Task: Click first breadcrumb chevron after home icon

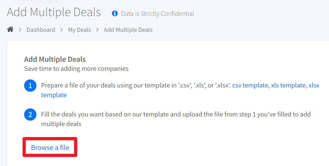Action: point(20,30)
